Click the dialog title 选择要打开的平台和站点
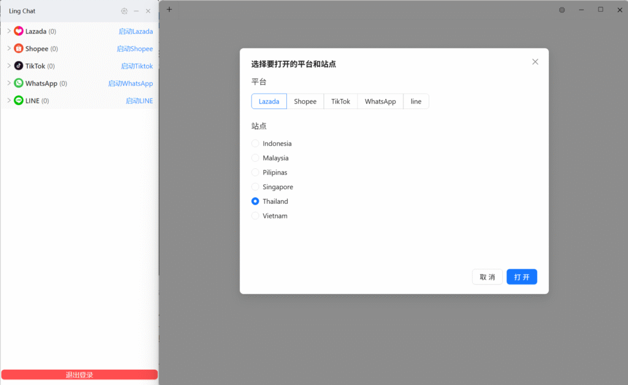Image resolution: width=628 pixels, height=385 pixels. tap(294, 64)
